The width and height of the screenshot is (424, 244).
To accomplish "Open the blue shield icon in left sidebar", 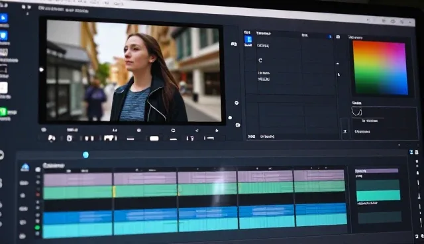I will pos(3,35).
